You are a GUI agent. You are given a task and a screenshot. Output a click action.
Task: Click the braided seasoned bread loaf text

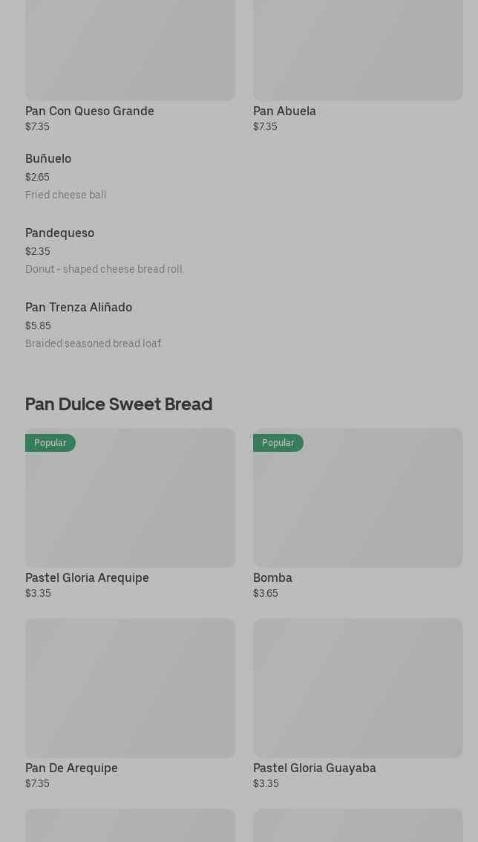94,344
